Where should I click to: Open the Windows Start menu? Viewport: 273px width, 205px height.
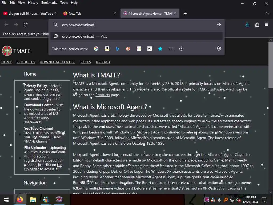click(x=6, y=200)
